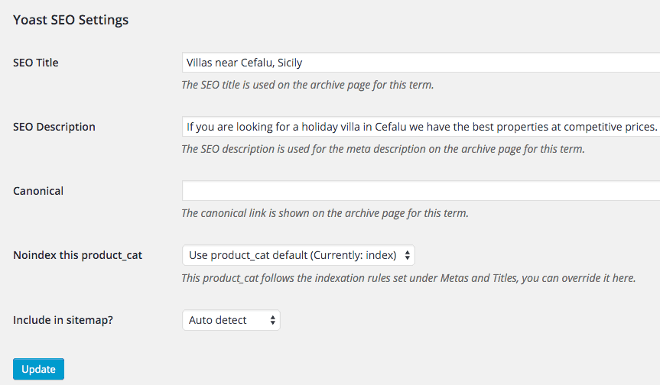Open the Noindex this product_cat dropdown
Image resolution: width=660 pixels, height=385 pixels.
298,255
